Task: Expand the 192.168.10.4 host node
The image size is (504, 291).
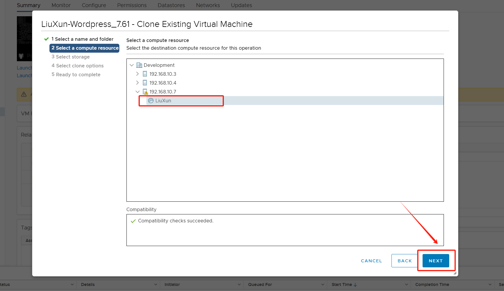Action: (137, 83)
